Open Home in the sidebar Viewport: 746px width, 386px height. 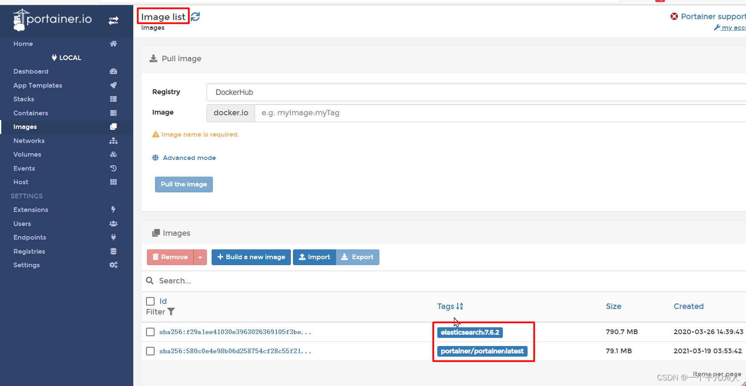(23, 43)
